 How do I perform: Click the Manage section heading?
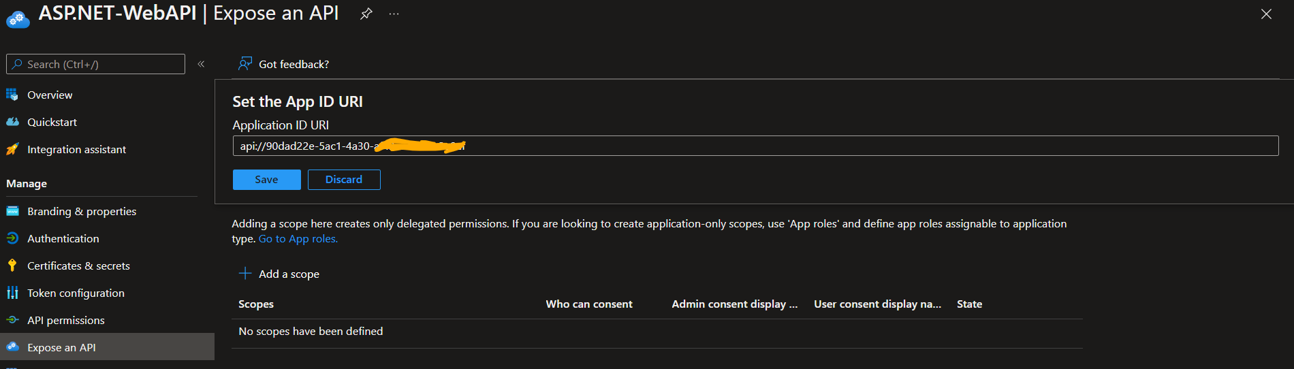coord(27,184)
